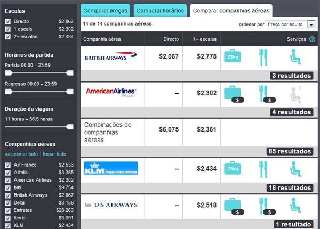Click British Airways meal icon
The width and height of the screenshot is (320, 229).
pos(262,57)
